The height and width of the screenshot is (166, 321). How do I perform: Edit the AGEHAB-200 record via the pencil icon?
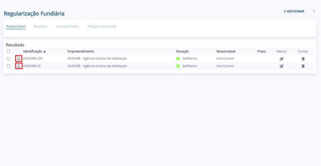coord(282,59)
